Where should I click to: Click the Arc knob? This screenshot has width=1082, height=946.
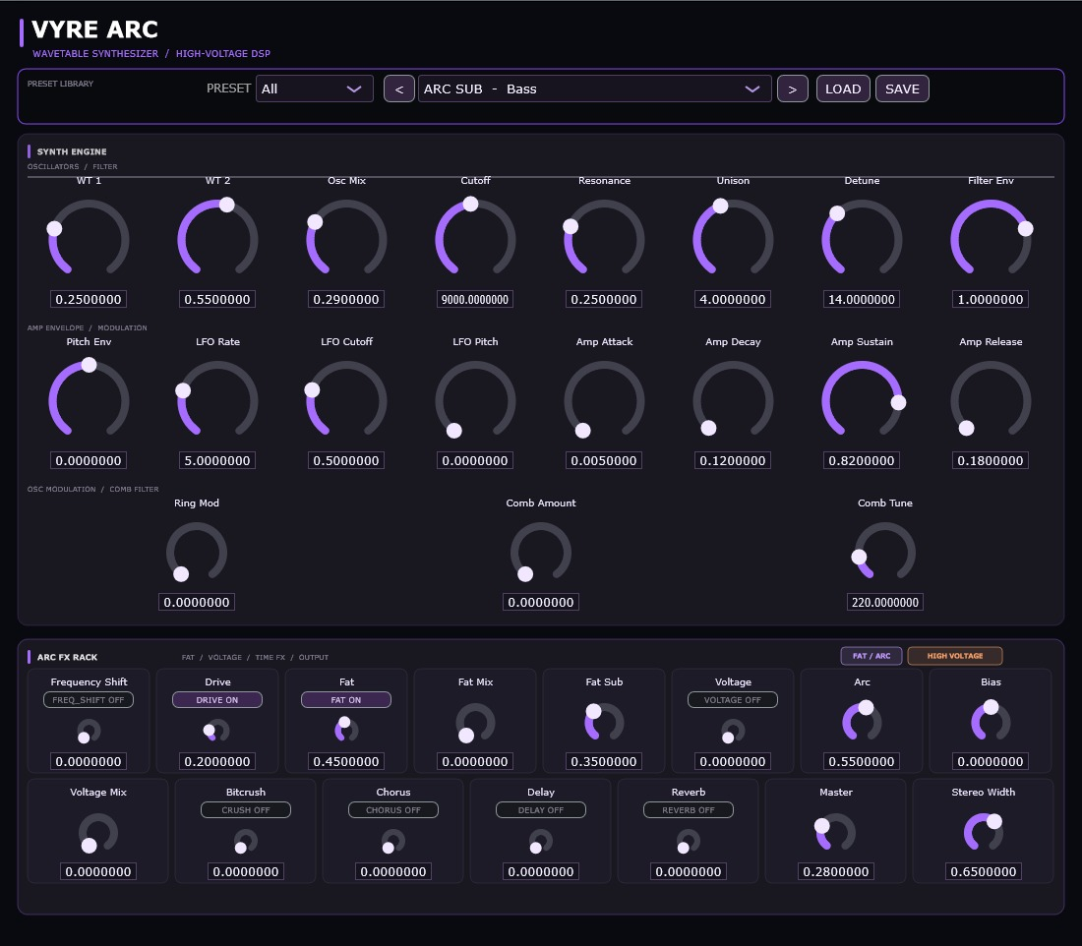coord(862,722)
